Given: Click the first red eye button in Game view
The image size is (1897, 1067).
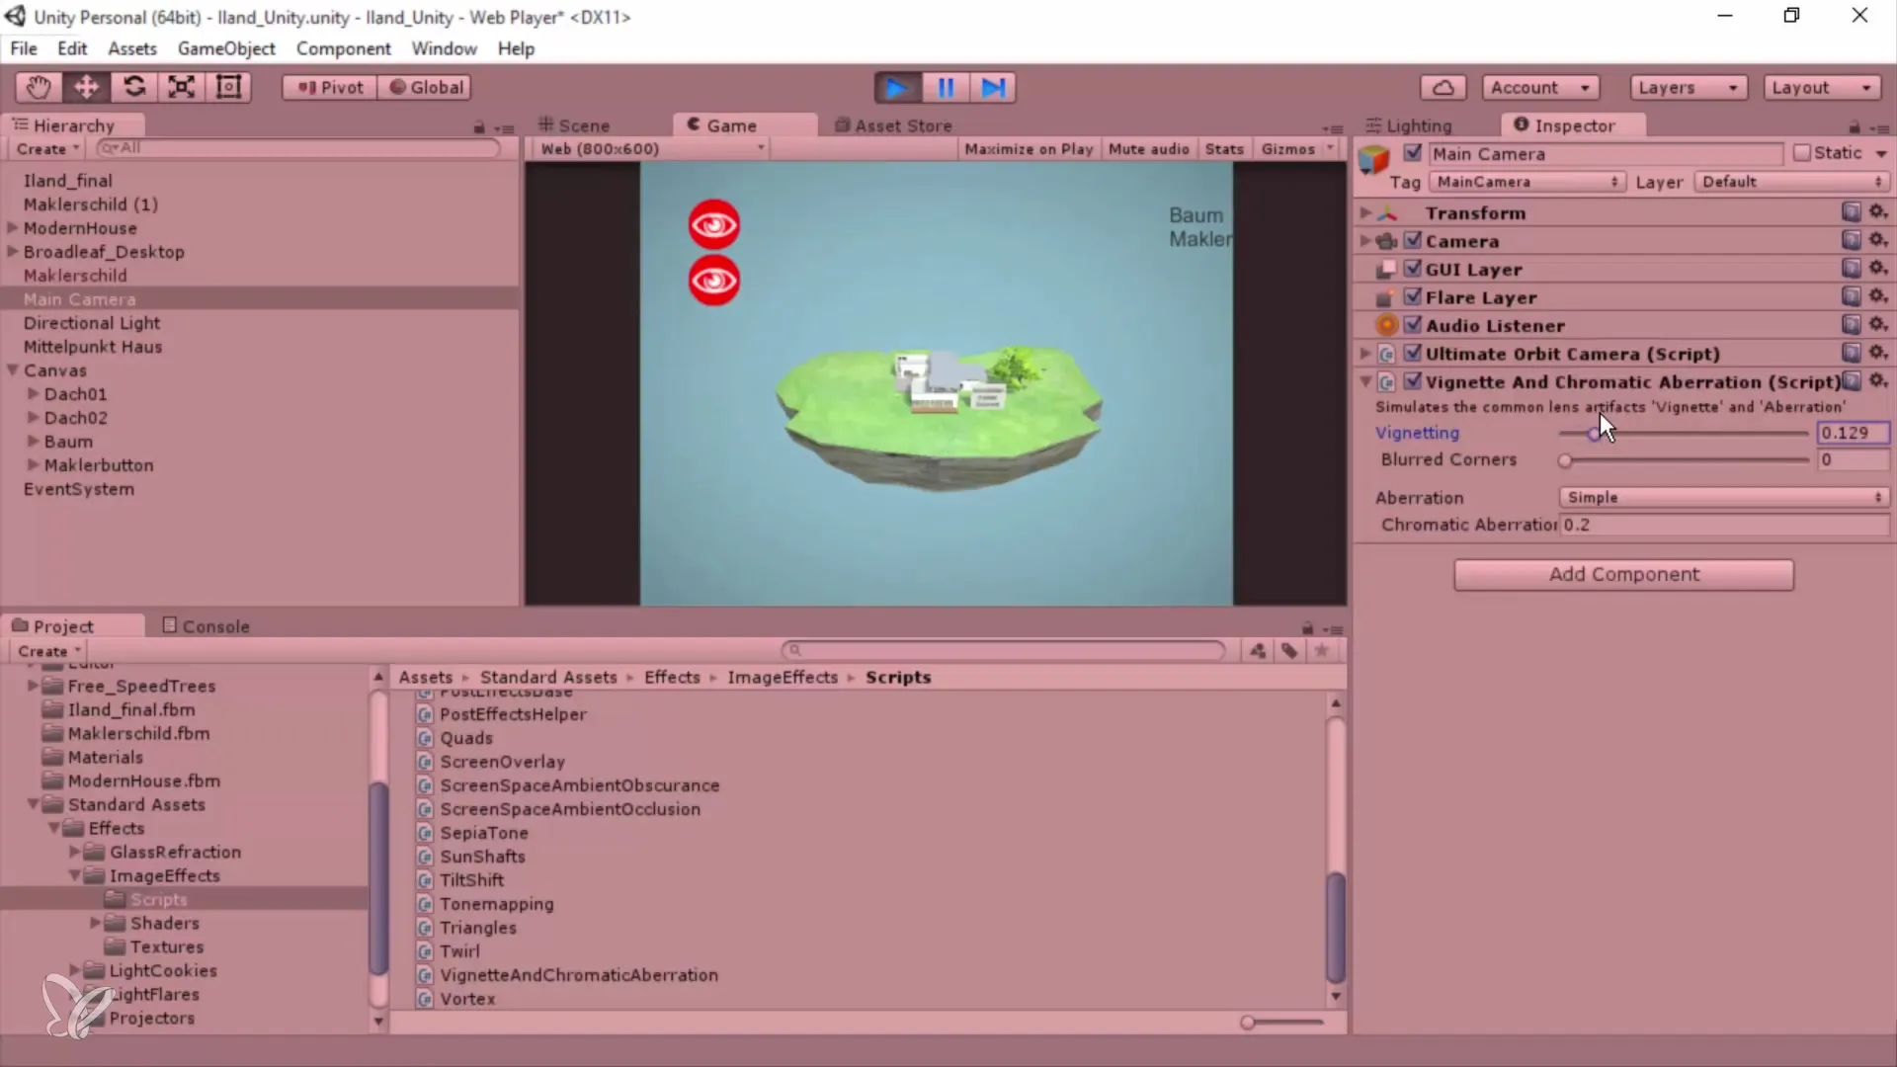Looking at the screenshot, I should (714, 225).
